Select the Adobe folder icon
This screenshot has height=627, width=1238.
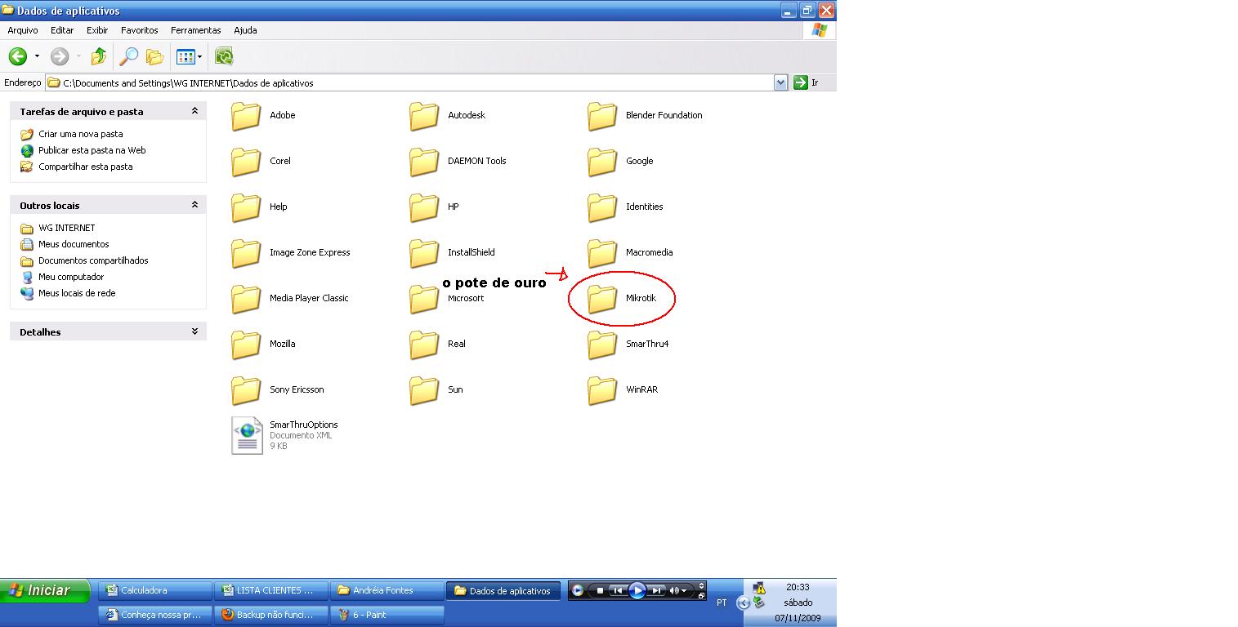tap(246, 116)
